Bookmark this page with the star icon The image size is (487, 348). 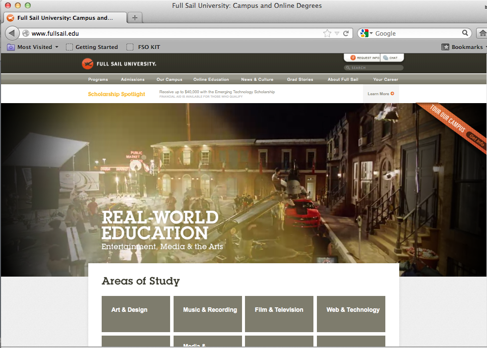pyautogui.click(x=327, y=33)
